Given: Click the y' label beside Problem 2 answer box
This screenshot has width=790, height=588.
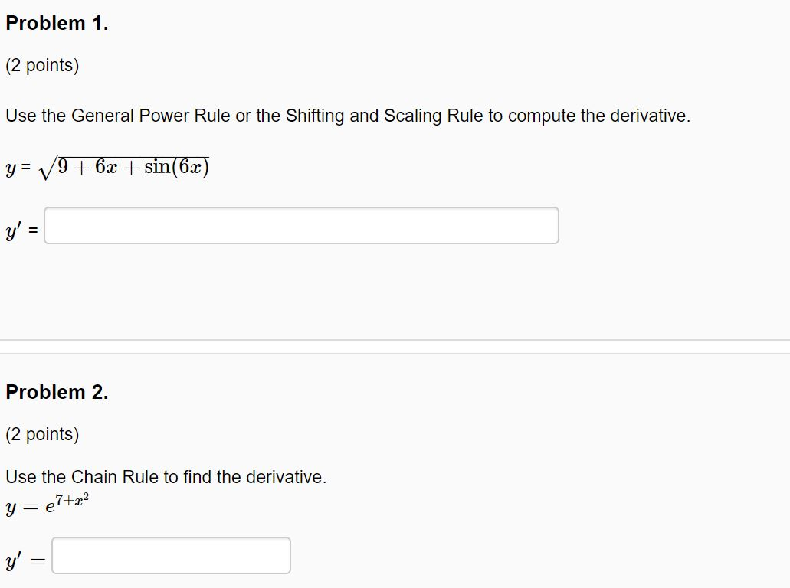Looking at the screenshot, I should (14, 559).
